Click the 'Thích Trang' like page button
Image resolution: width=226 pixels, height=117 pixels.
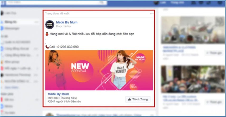click(138, 99)
